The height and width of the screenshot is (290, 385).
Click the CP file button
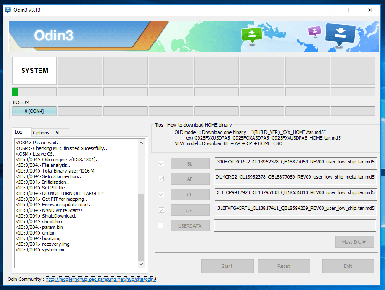coord(190,195)
